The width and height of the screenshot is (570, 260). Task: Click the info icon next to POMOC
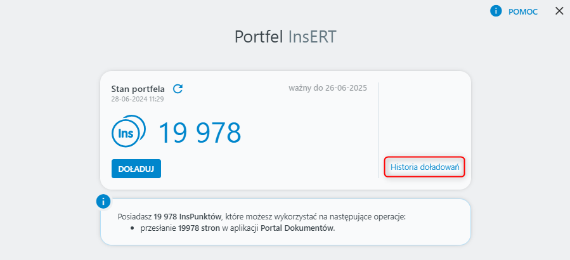coord(496,11)
